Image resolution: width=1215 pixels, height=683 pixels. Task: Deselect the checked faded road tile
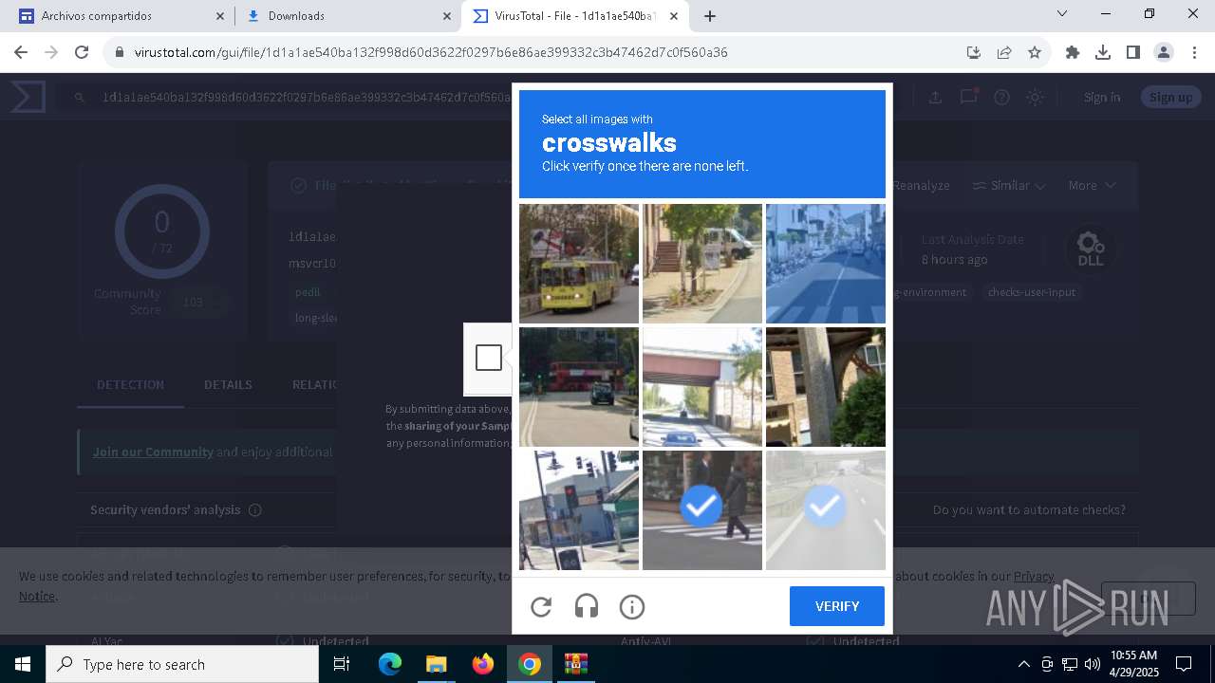click(826, 510)
